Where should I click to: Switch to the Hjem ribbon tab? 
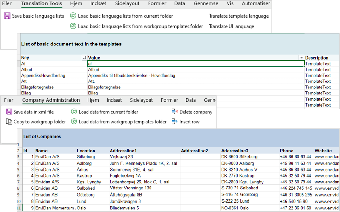pyautogui.click(x=76, y=4)
